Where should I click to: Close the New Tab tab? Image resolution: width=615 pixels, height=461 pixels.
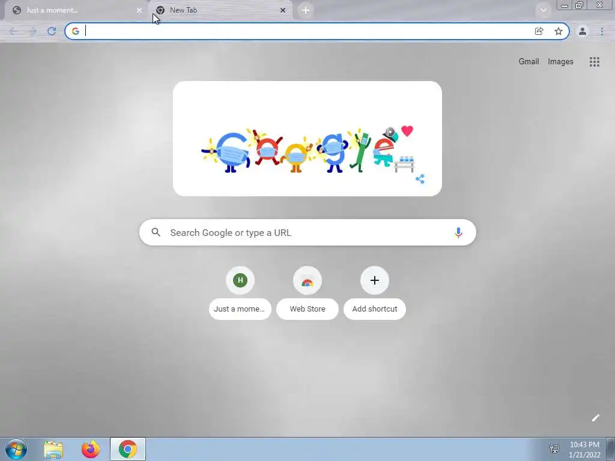[x=283, y=10]
